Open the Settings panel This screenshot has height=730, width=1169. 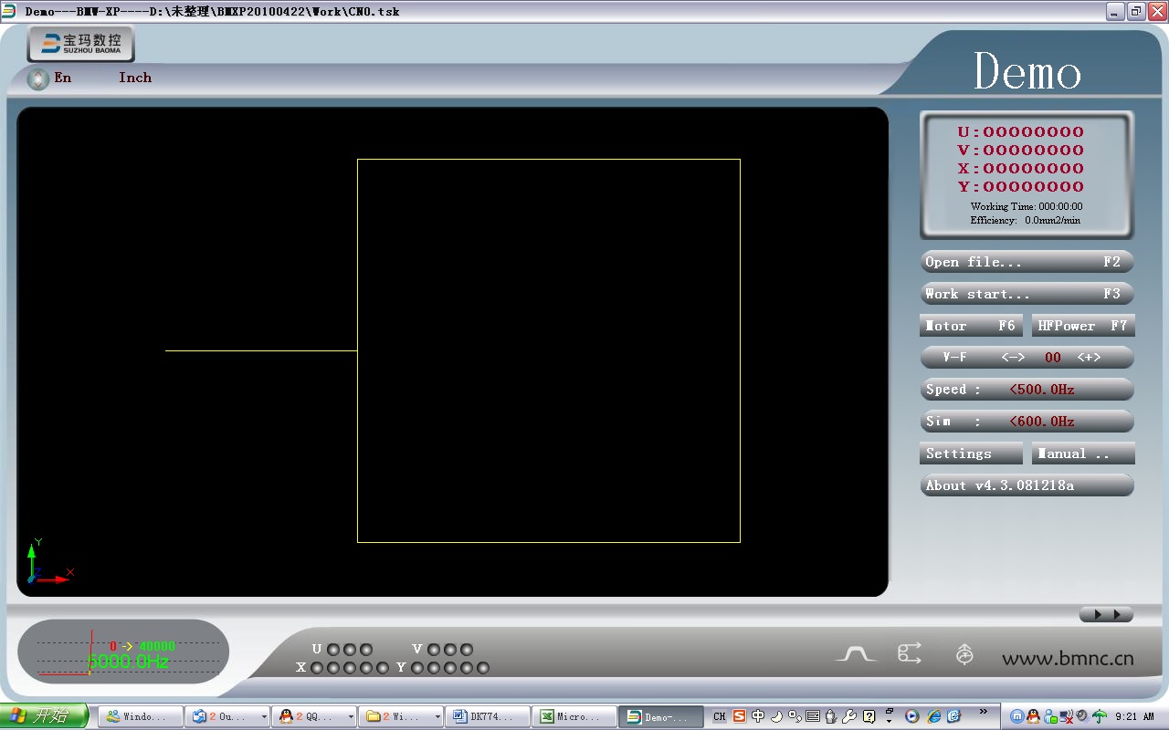[970, 454]
